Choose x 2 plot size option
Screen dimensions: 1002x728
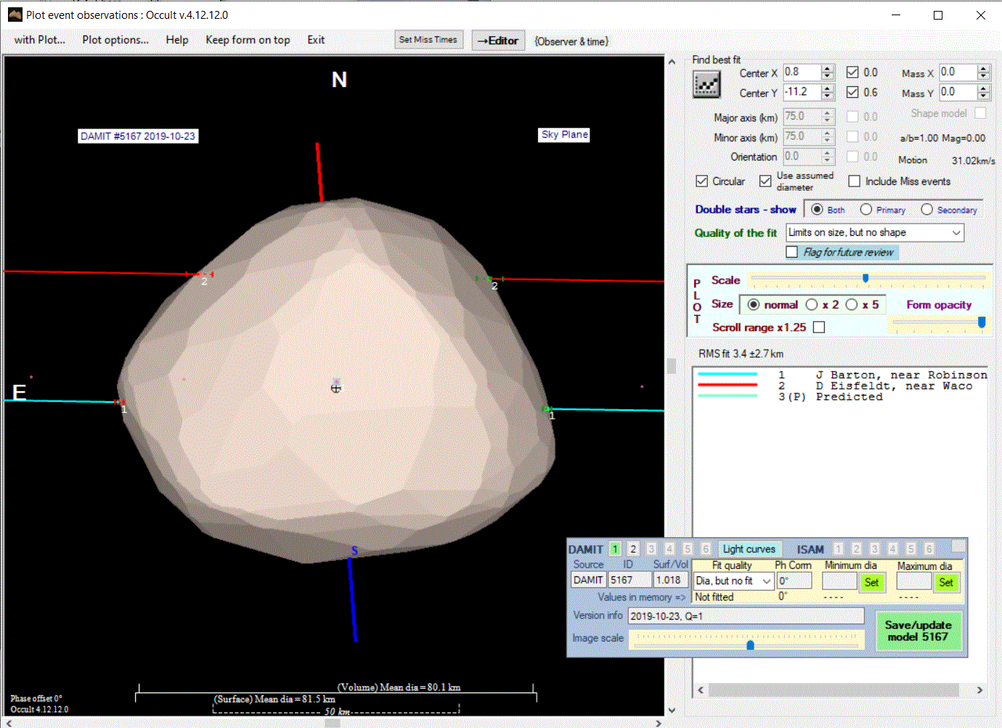click(812, 305)
